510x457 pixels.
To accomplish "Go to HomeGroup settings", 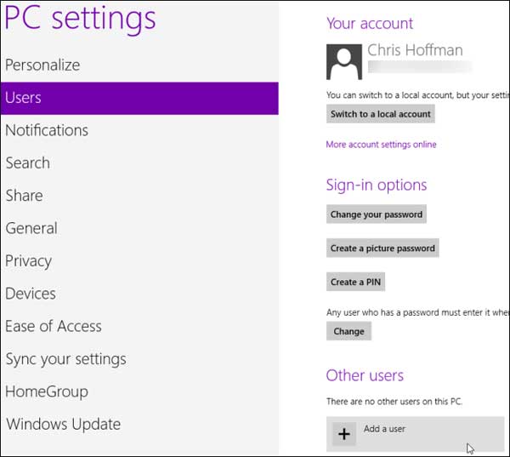I will [x=47, y=391].
